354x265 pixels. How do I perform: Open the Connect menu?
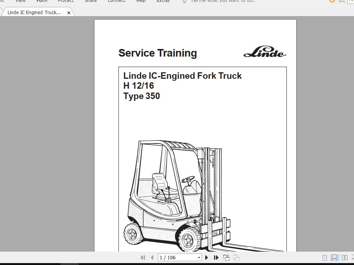117,1
